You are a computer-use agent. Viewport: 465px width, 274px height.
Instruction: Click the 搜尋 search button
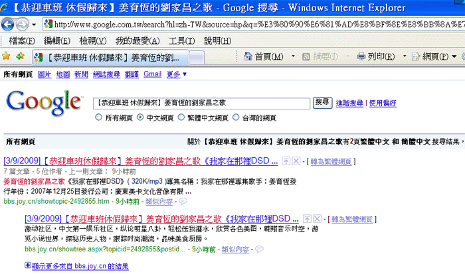(x=322, y=103)
